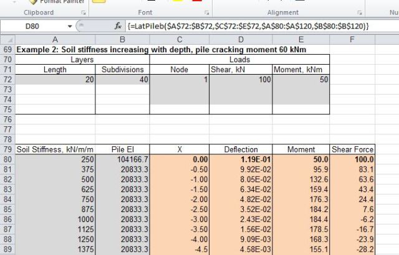Screen dimensions: 399x255
Task: Open the Alignment group dialog launcher
Action: 360,12
